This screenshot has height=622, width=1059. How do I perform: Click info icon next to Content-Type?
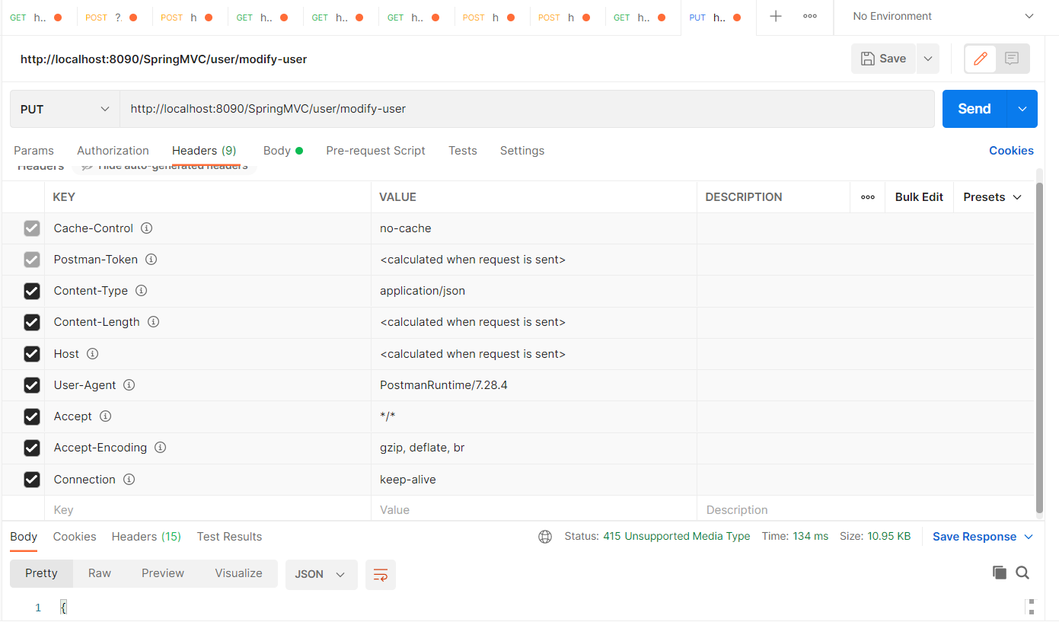click(x=141, y=291)
